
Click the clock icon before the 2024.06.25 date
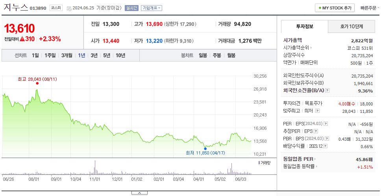coord(69,8)
